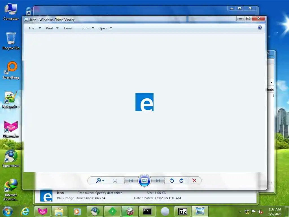Click scroll-right arrow in right background window

tap(271, 183)
